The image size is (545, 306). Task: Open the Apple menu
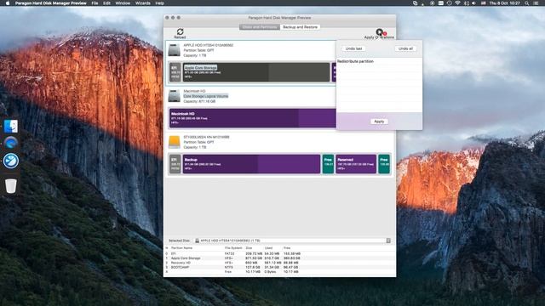click(8, 3)
